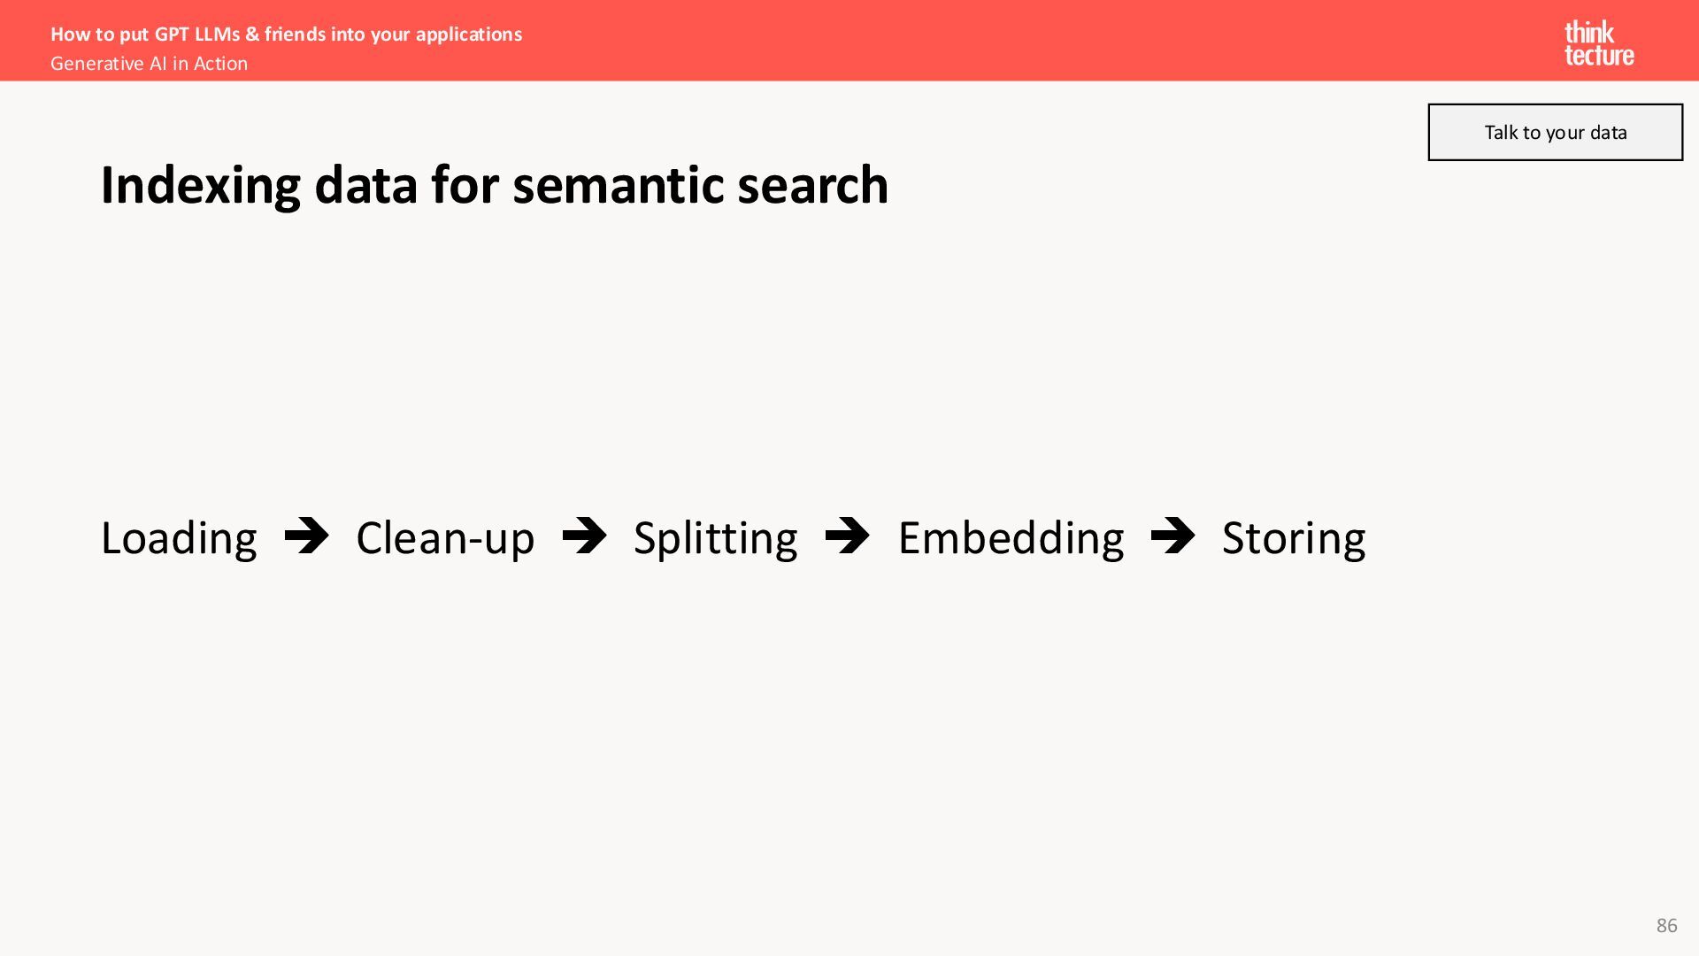Click the 'Clean-up' step text
Viewport: 1699px width, 956px height.
pos(445,538)
